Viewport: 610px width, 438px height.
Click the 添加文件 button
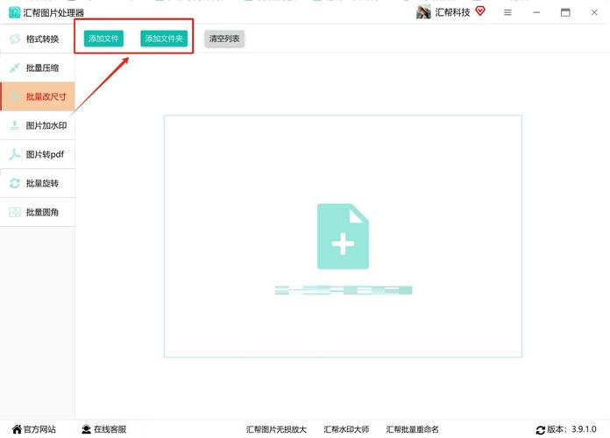pos(103,39)
